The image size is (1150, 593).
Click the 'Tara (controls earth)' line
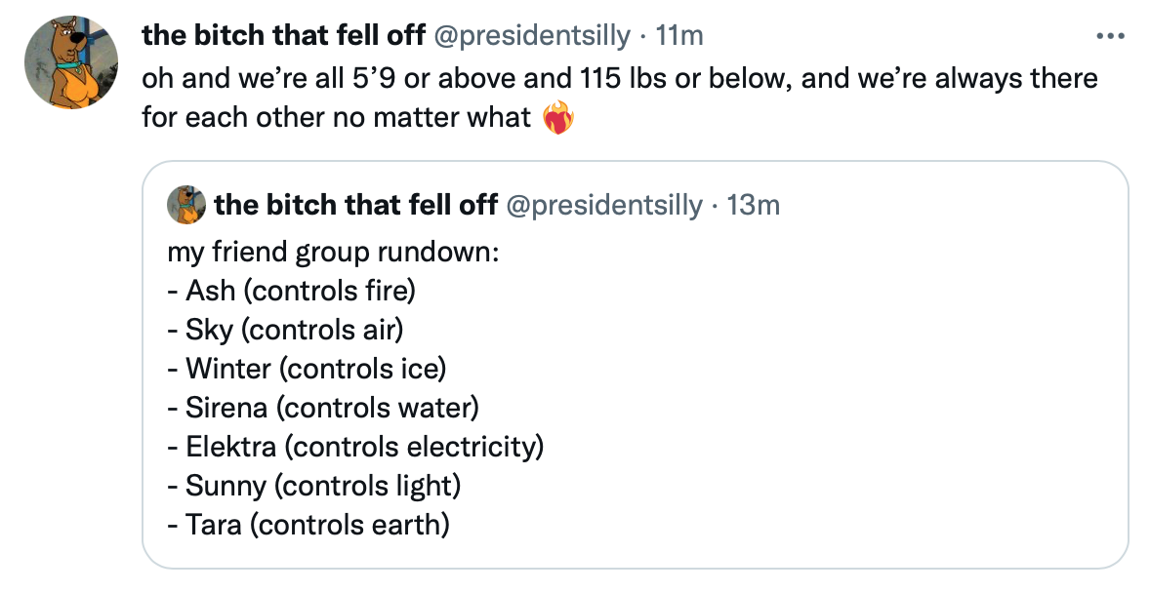(x=308, y=525)
